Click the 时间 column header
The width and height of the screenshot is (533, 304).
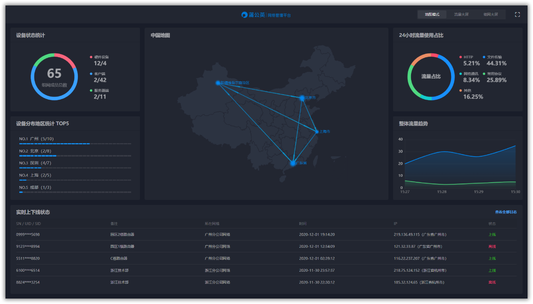click(303, 224)
